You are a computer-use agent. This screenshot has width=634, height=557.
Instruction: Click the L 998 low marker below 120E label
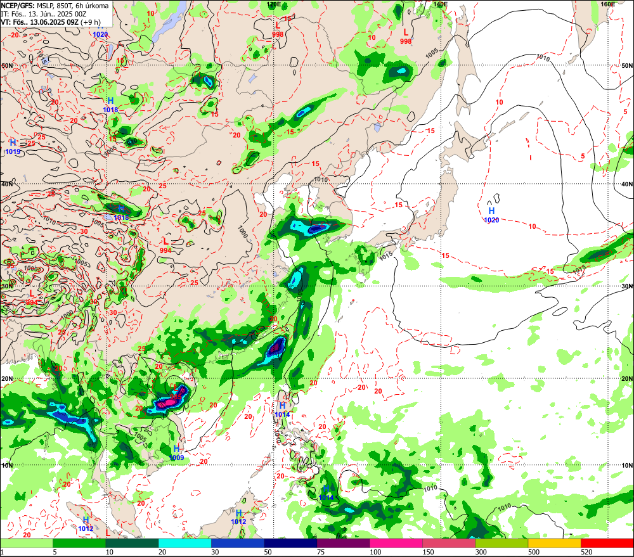[278, 30]
